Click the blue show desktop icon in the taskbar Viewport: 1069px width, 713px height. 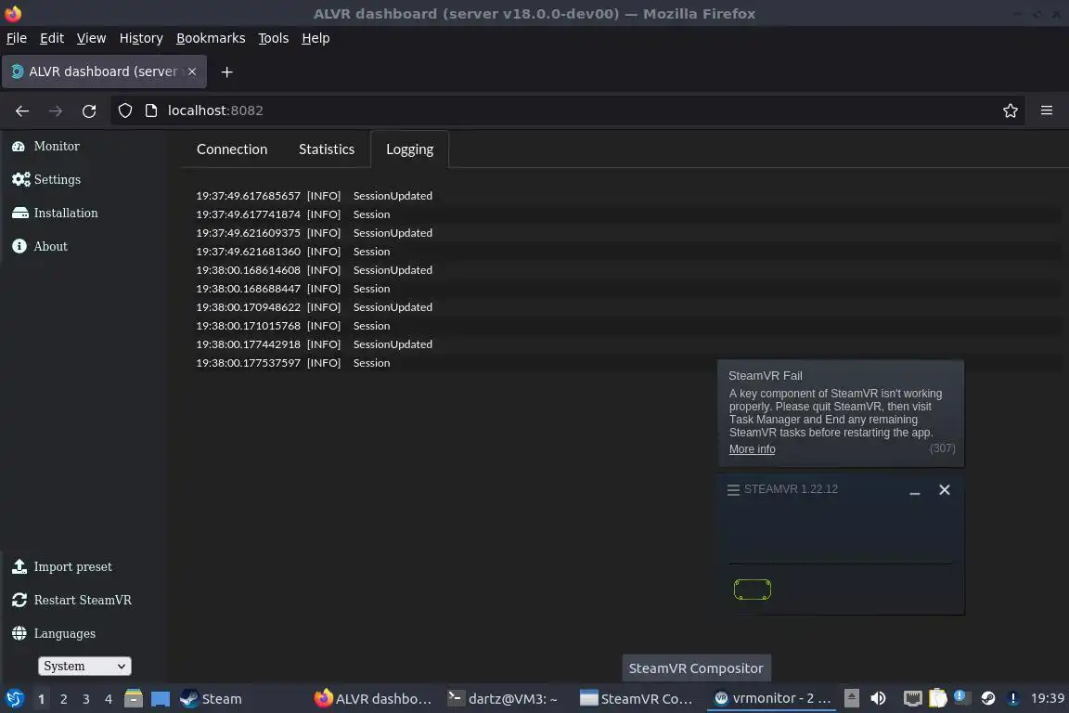click(x=161, y=699)
